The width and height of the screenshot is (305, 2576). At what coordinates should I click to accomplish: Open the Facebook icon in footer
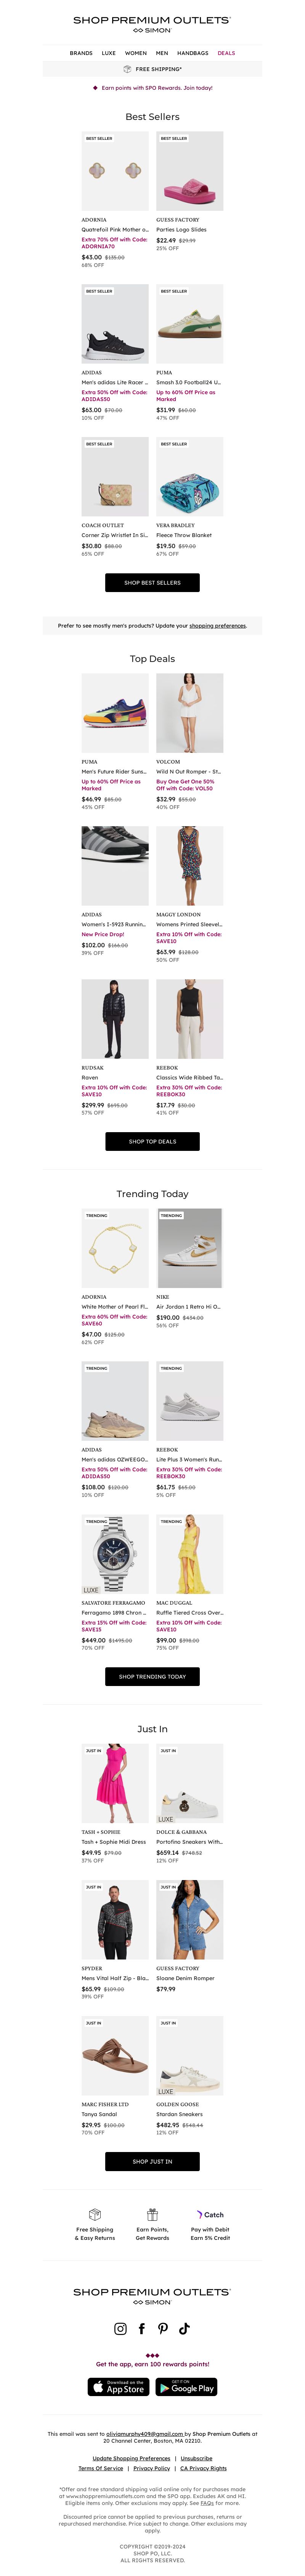coord(141,2328)
